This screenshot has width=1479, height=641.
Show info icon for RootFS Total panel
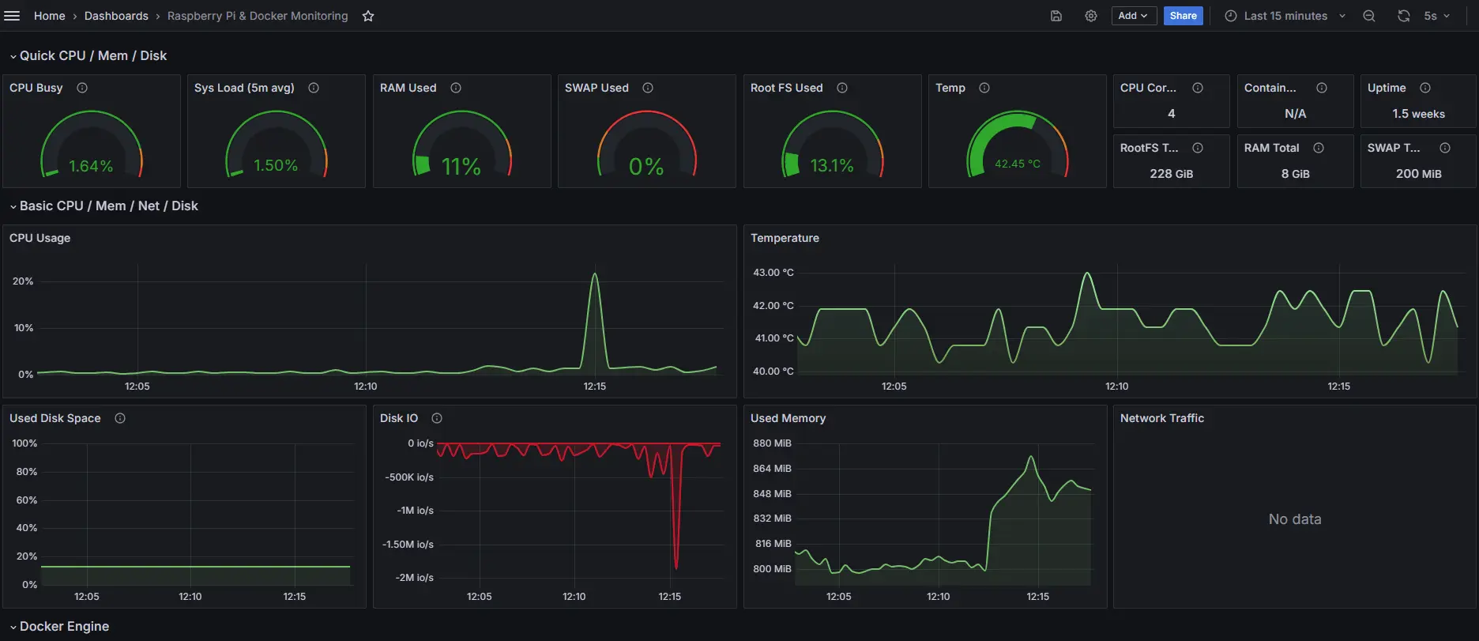(1198, 148)
